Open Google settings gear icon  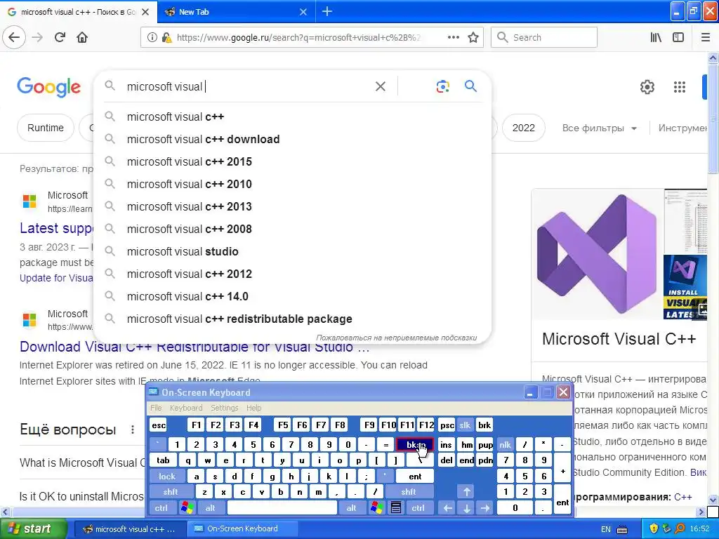pyautogui.click(x=647, y=86)
